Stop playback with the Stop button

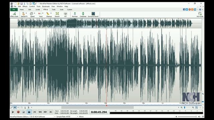(x=29, y=112)
